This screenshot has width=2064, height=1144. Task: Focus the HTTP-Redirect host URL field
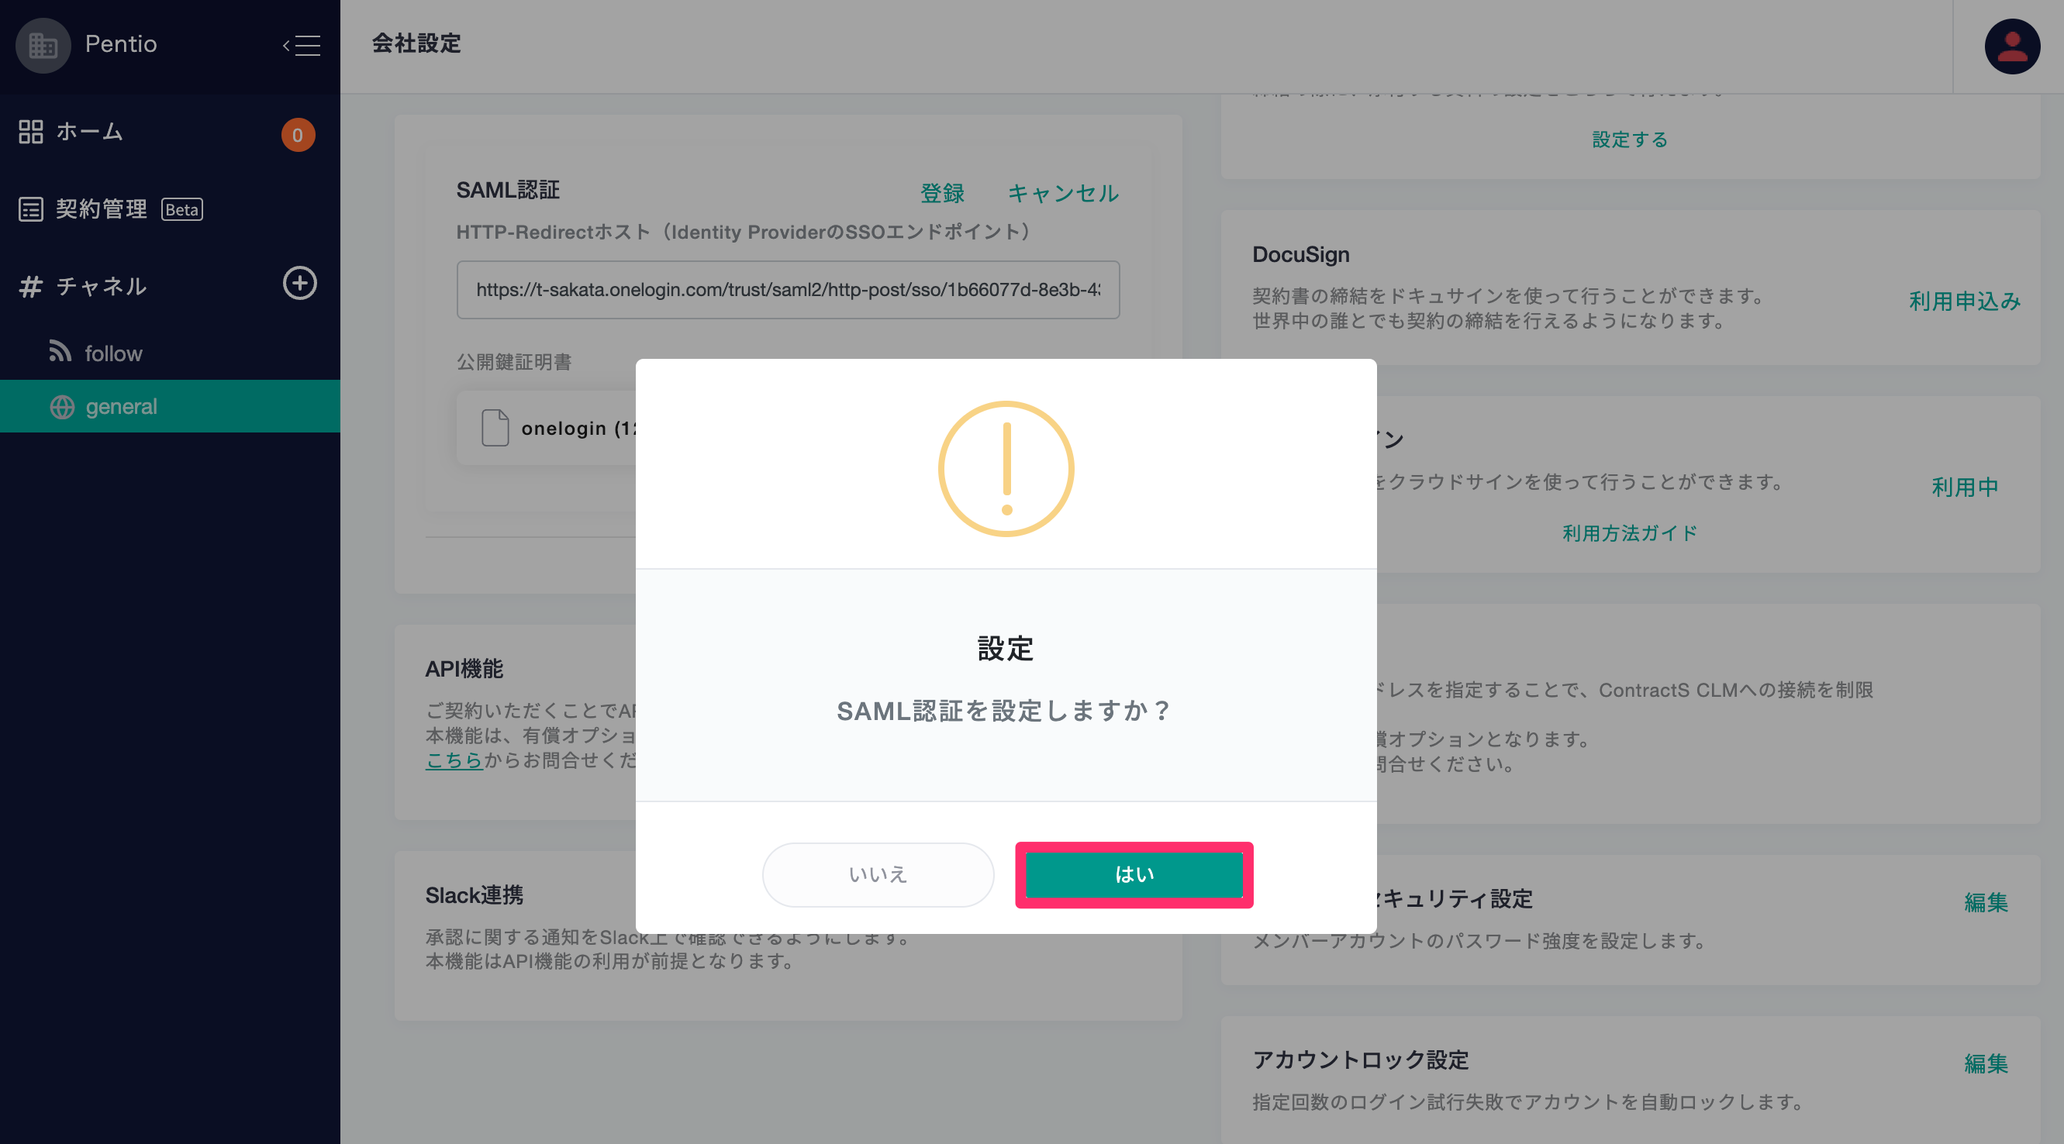tap(788, 290)
